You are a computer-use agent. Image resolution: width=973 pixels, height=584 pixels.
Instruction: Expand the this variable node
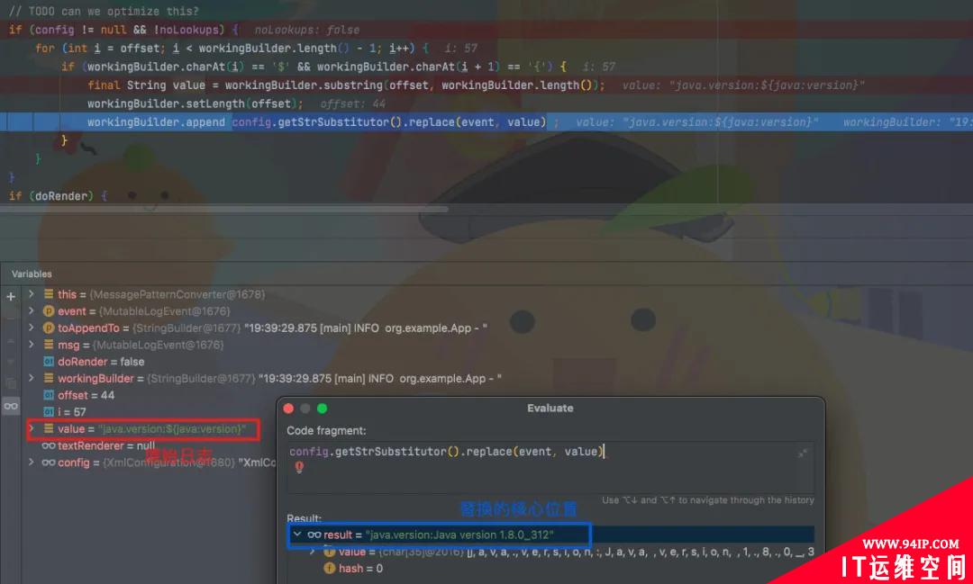point(31,294)
